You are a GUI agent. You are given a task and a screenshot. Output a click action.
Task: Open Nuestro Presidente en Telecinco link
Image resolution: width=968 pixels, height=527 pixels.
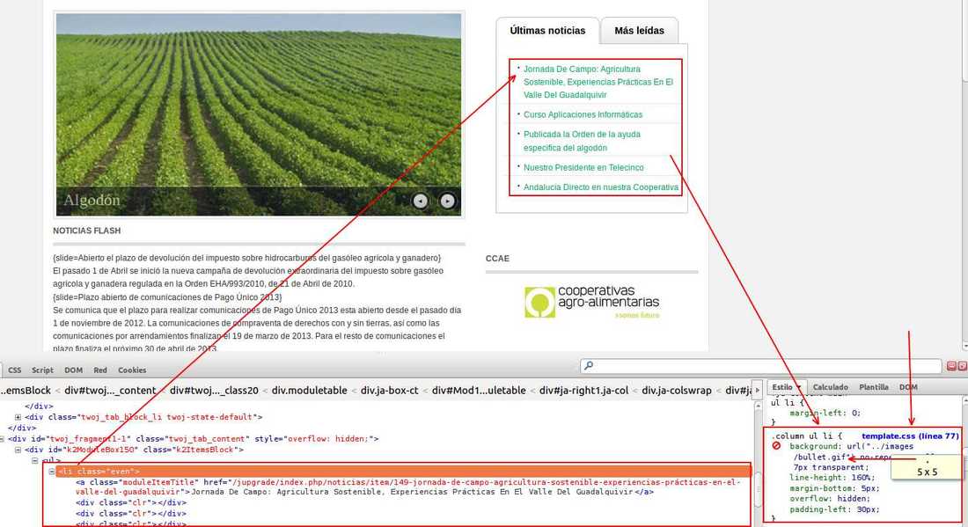tap(583, 167)
